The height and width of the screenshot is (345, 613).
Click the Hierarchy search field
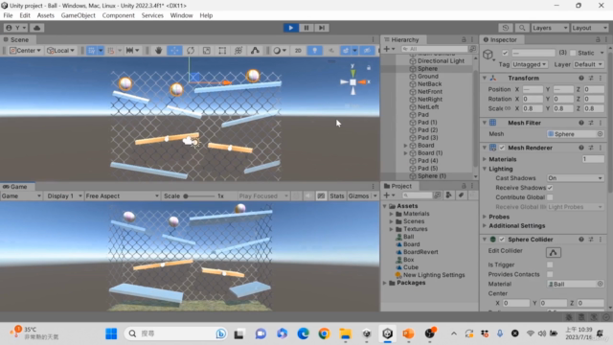(x=434, y=49)
